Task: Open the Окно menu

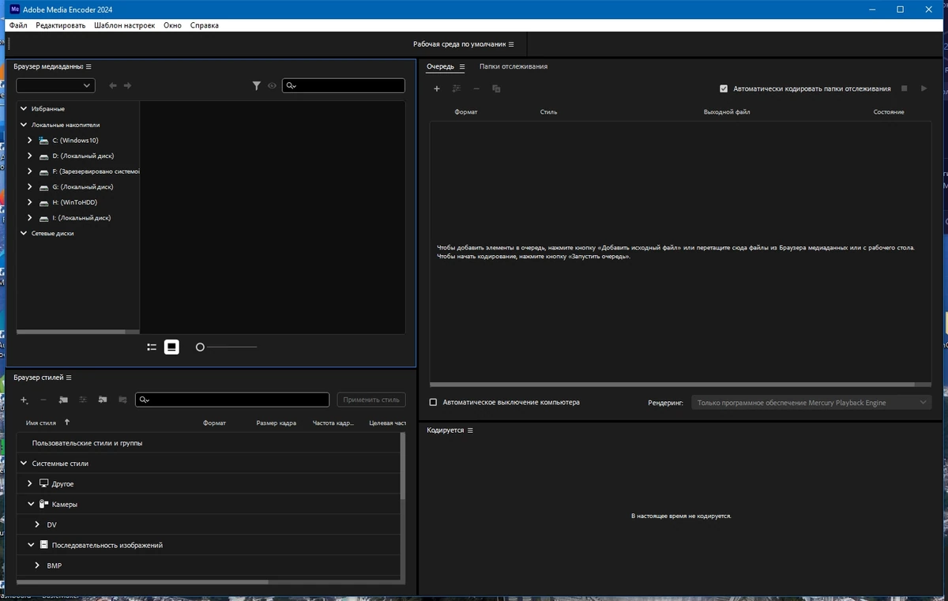Action: click(173, 25)
